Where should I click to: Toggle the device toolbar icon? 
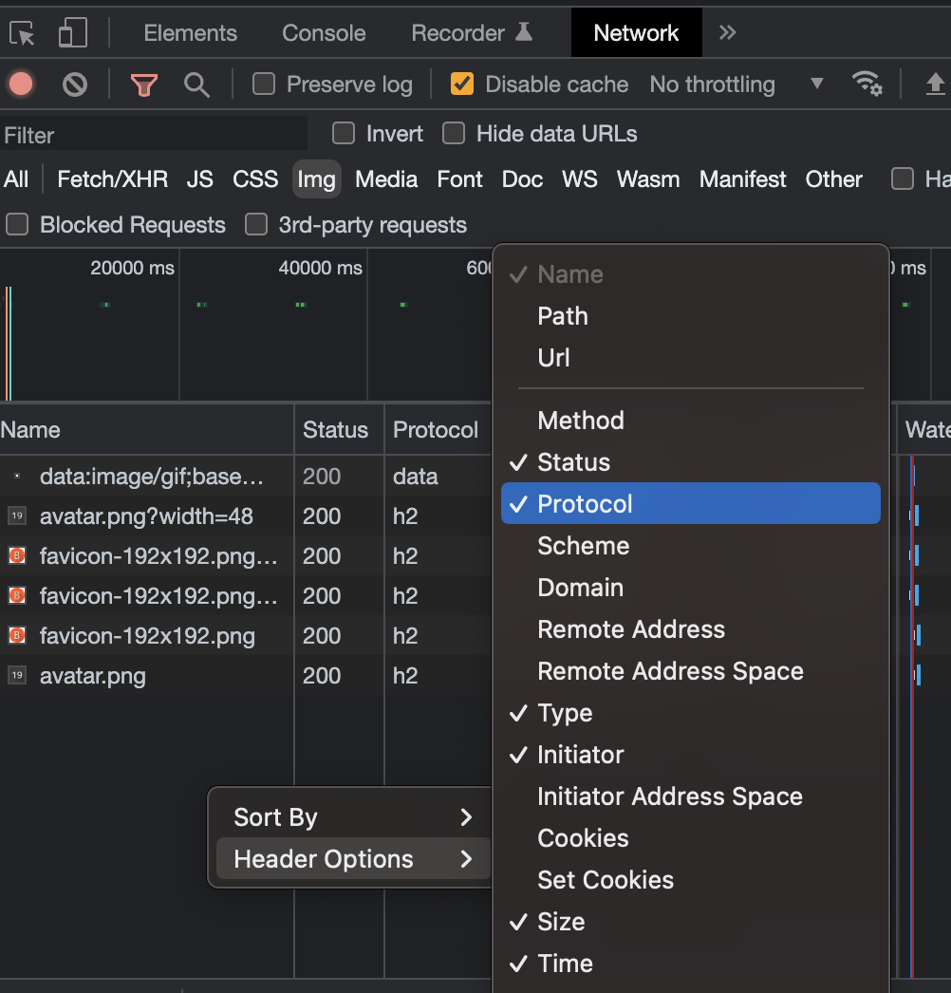(x=72, y=33)
